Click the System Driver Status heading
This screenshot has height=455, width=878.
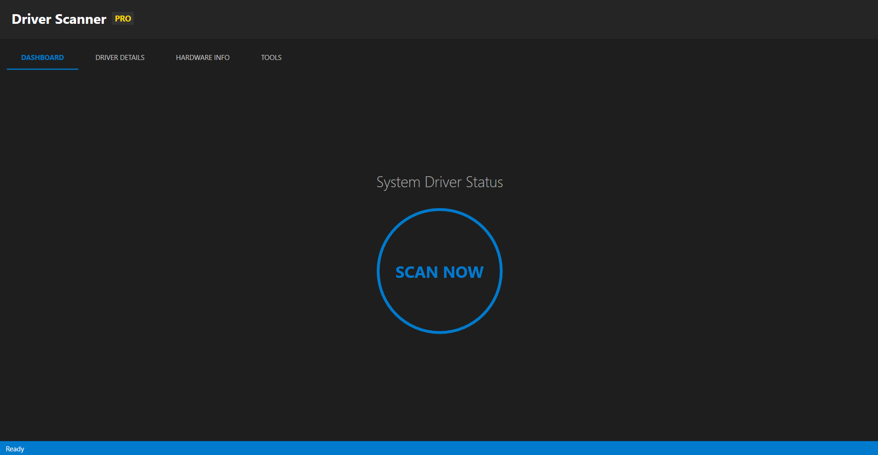click(x=439, y=182)
